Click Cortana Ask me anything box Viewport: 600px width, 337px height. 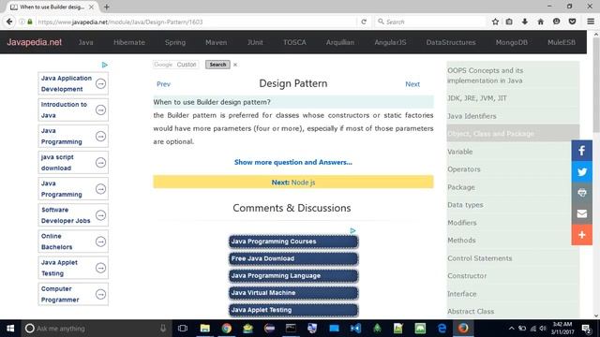click(x=96, y=329)
